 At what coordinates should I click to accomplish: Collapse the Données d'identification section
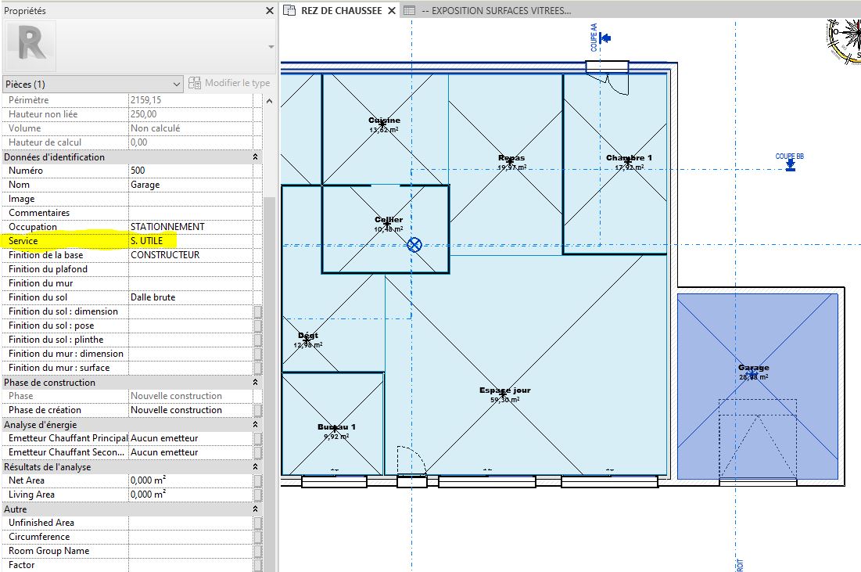tap(256, 157)
